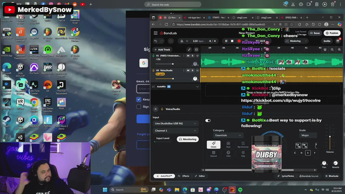Viewport: 345px width, 194px height.
Task: Open the Lyrics/Notes panel
Action: point(286,176)
